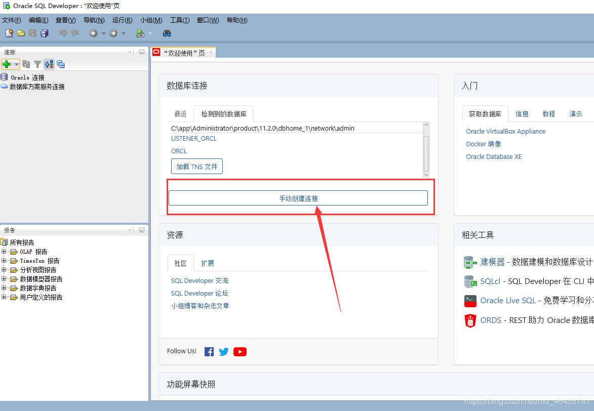The width and height of the screenshot is (594, 411).
Task: Expand the OLAP 报告 tree node
Action: click(4, 251)
